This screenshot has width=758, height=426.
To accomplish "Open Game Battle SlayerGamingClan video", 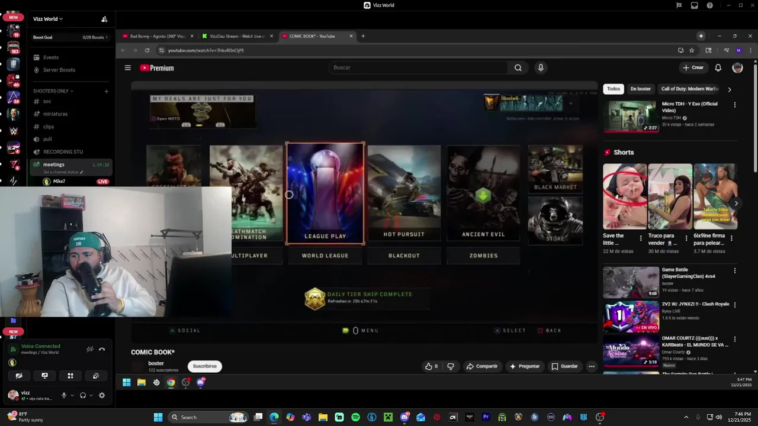I will [631, 282].
